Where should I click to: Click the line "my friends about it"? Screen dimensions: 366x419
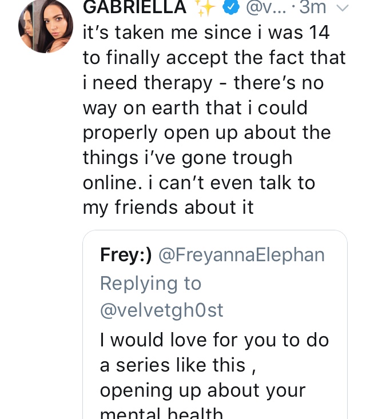tap(168, 207)
